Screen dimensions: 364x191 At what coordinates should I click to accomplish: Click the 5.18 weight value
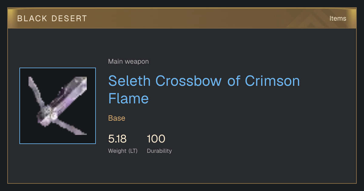point(117,139)
